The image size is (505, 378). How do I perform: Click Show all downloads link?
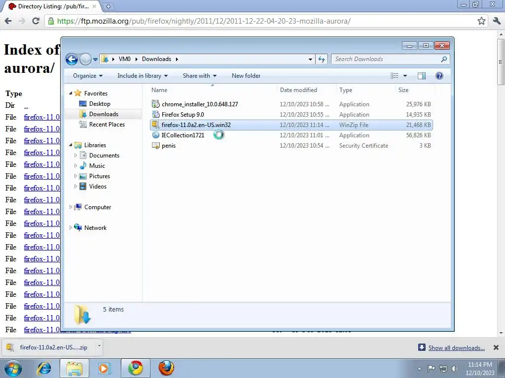456,348
